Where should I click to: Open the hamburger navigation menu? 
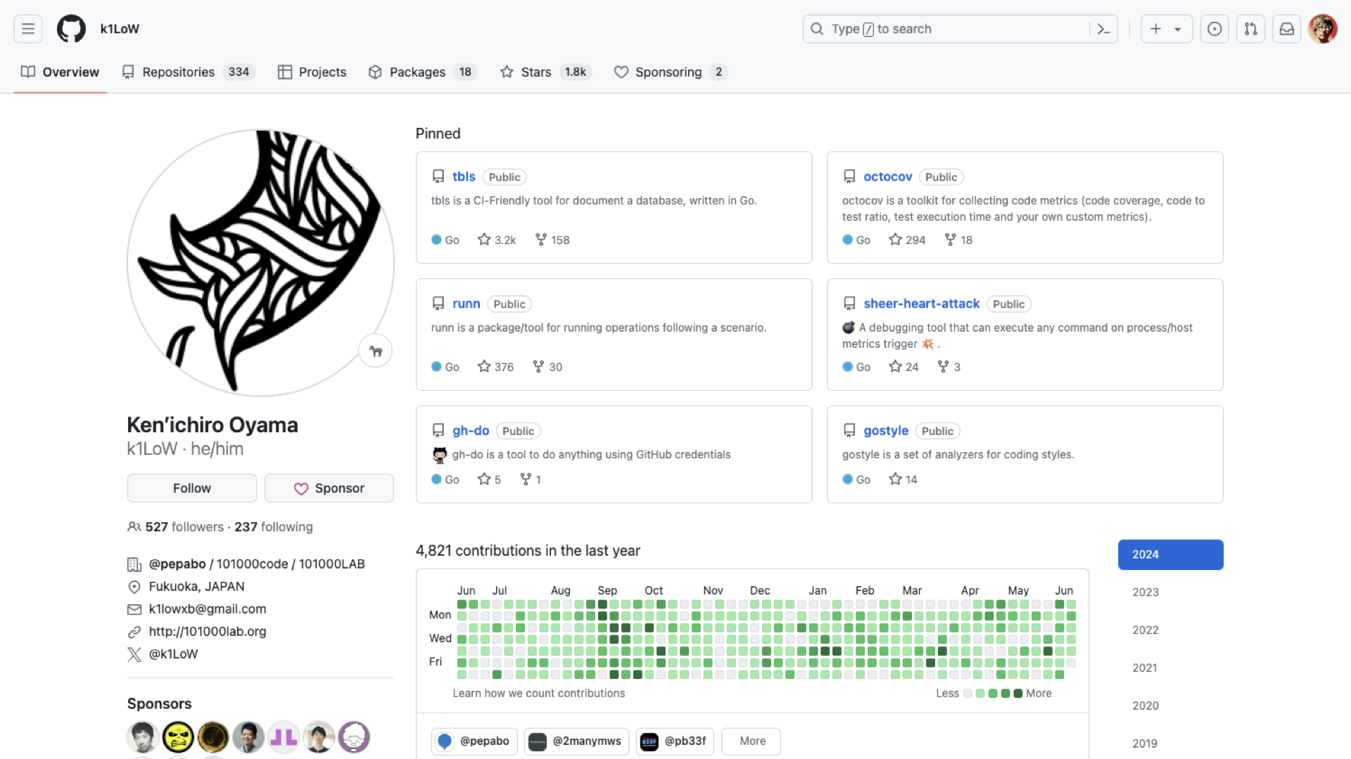tap(28, 29)
